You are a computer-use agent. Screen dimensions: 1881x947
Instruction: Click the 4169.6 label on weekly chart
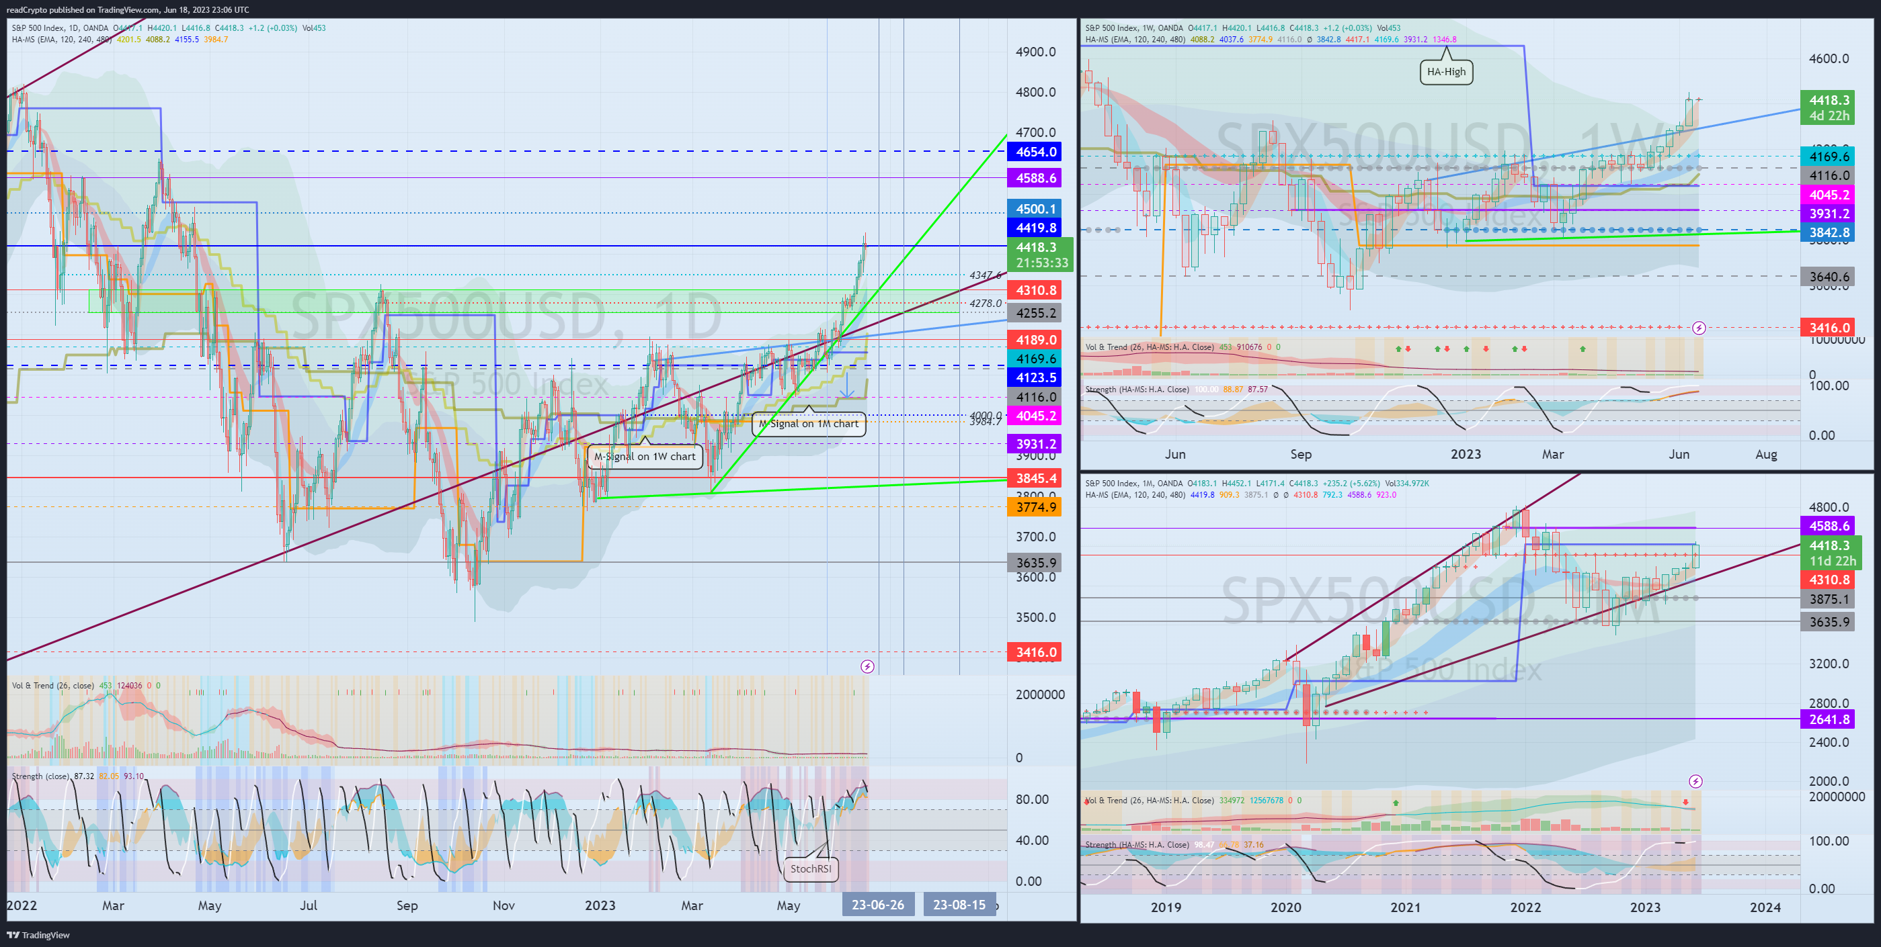tap(1829, 157)
